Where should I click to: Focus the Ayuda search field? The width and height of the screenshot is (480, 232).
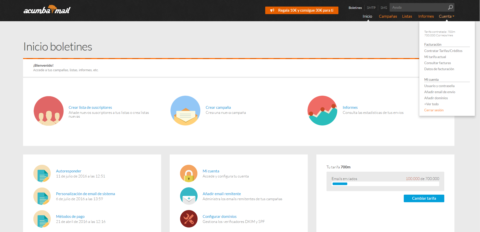418,7
